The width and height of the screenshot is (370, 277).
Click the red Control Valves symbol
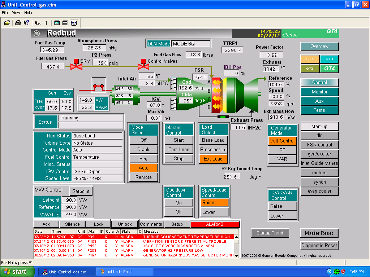(143, 66)
